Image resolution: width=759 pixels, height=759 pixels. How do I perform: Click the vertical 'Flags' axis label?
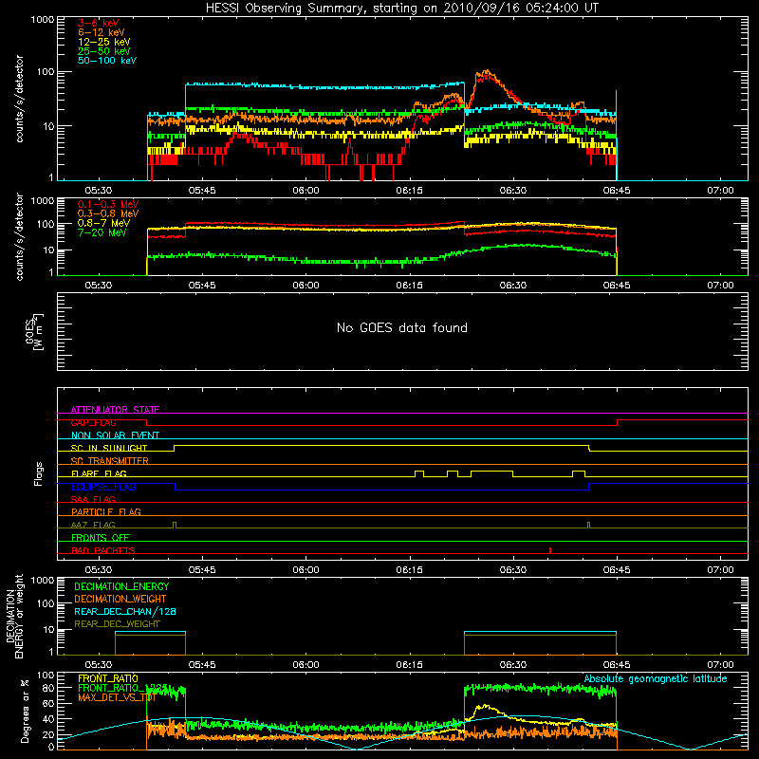(38, 473)
